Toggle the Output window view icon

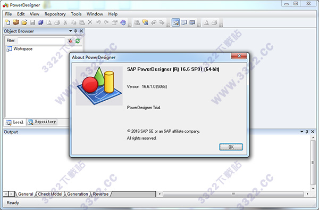click(x=184, y=22)
